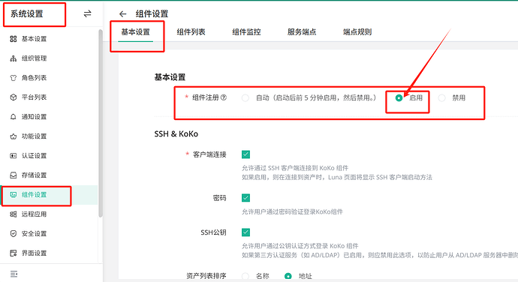Collapse sidebar using bottom menu icon
518x282 pixels.
click(14, 274)
